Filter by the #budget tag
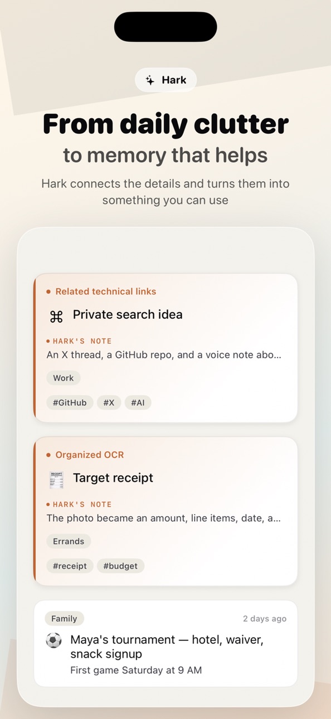 point(121,566)
